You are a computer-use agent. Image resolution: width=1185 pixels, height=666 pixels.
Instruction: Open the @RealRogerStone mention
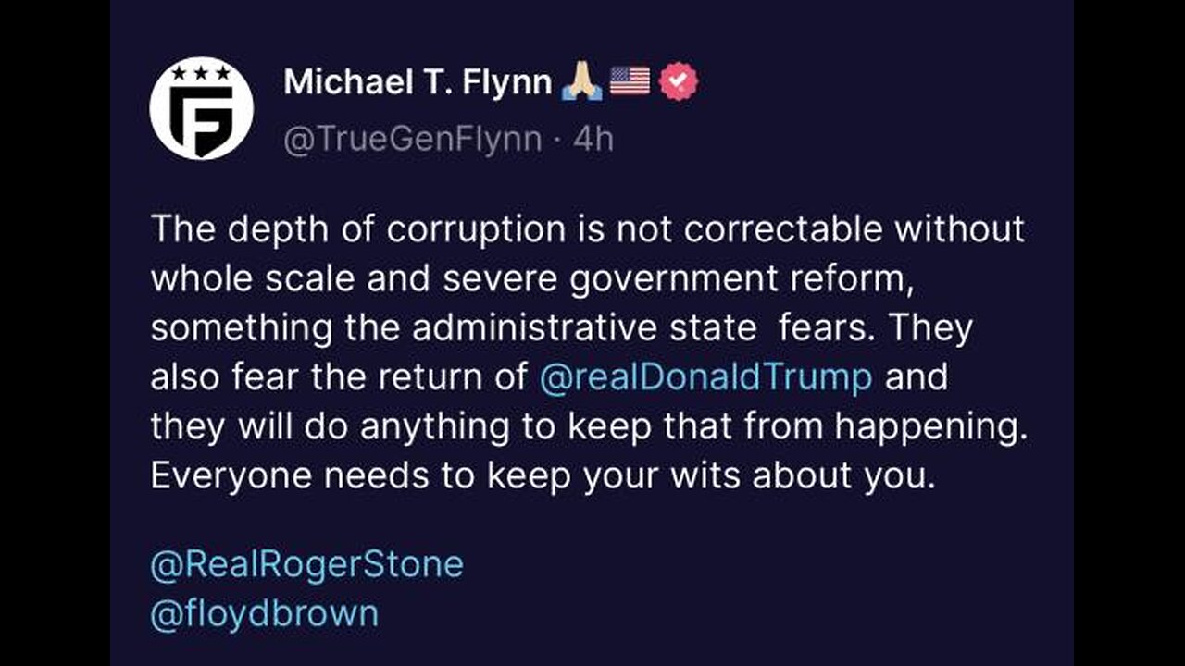[x=306, y=564]
